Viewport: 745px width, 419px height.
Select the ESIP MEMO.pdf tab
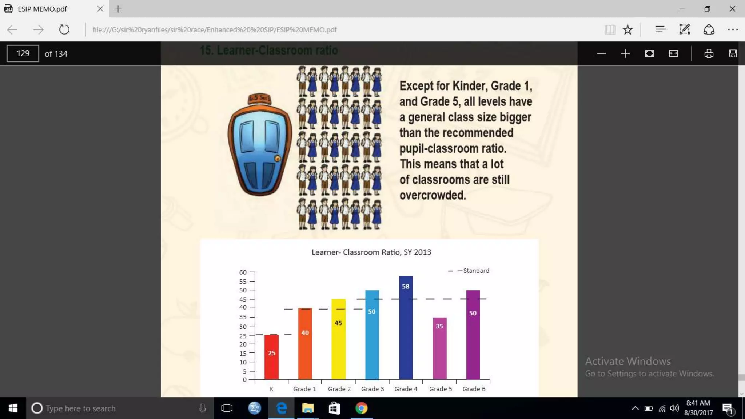pos(43,9)
